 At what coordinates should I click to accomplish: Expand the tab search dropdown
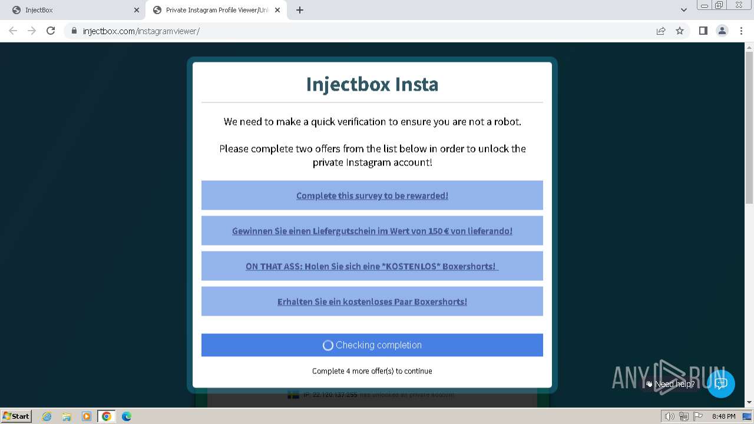click(x=684, y=10)
